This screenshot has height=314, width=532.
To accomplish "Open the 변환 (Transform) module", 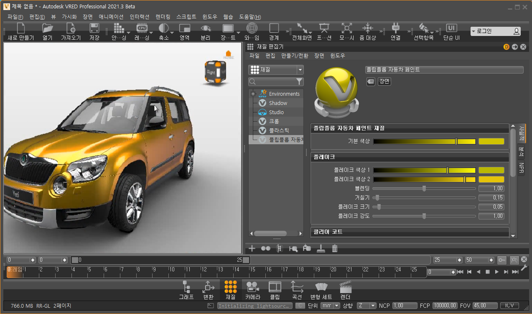I will [208, 291].
